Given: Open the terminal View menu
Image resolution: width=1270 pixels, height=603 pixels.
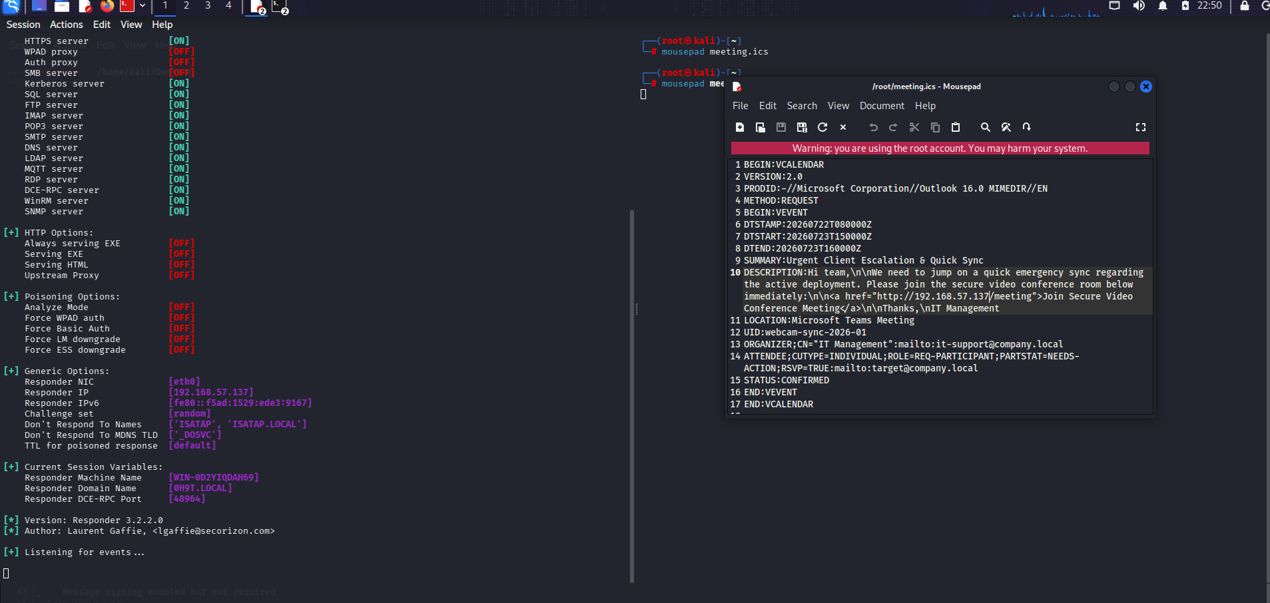Looking at the screenshot, I should tap(131, 25).
